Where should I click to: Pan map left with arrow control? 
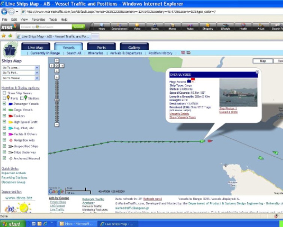[52, 66]
